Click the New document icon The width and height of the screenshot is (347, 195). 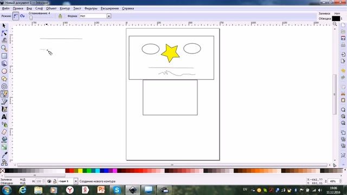(343, 25)
